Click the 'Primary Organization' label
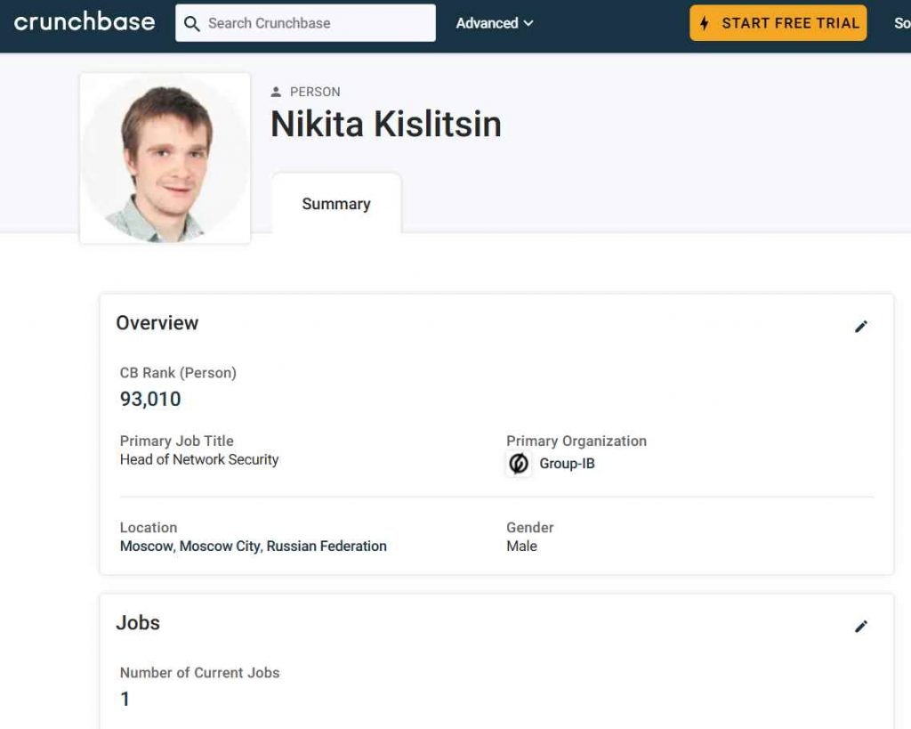The height and width of the screenshot is (729, 911). pyautogui.click(x=576, y=441)
